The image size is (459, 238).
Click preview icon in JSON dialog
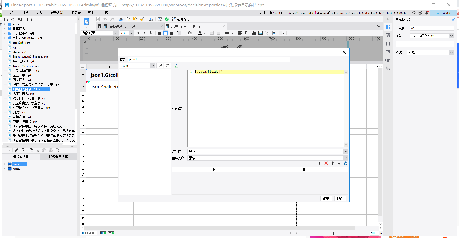[176, 66]
